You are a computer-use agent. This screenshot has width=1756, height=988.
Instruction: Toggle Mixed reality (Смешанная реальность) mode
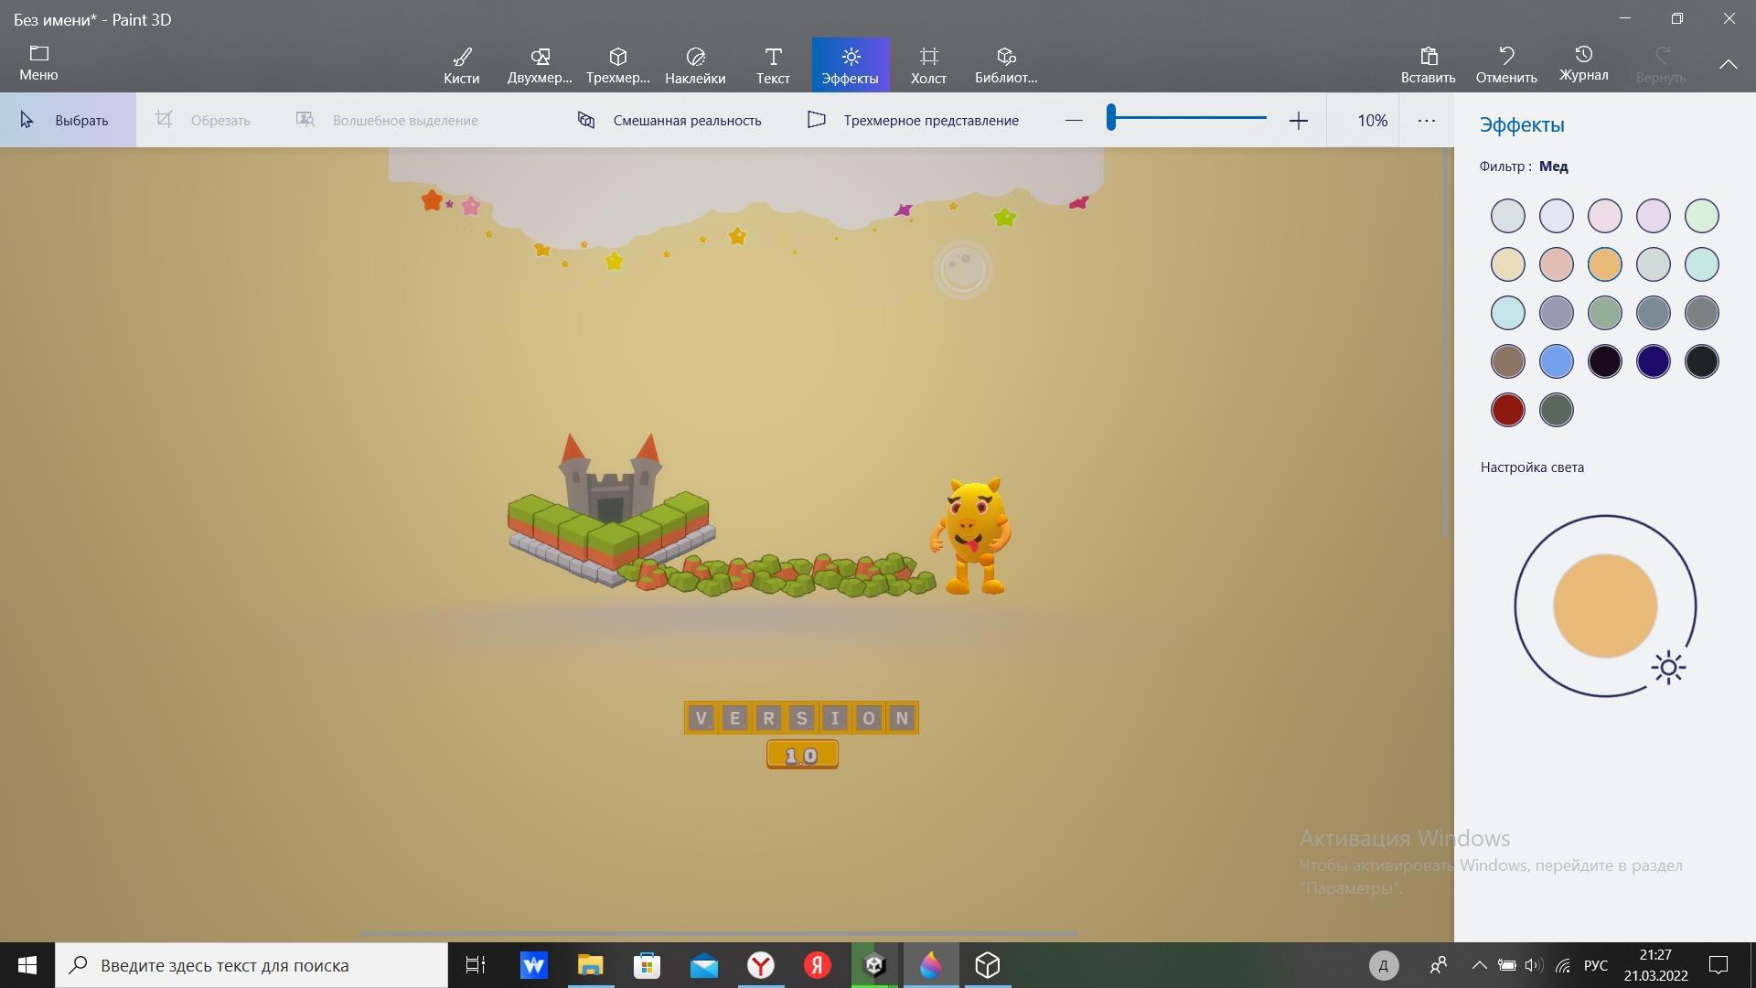pyautogui.click(x=670, y=120)
